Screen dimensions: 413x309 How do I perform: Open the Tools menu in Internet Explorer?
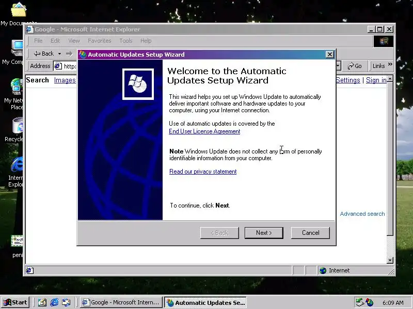pos(126,41)
